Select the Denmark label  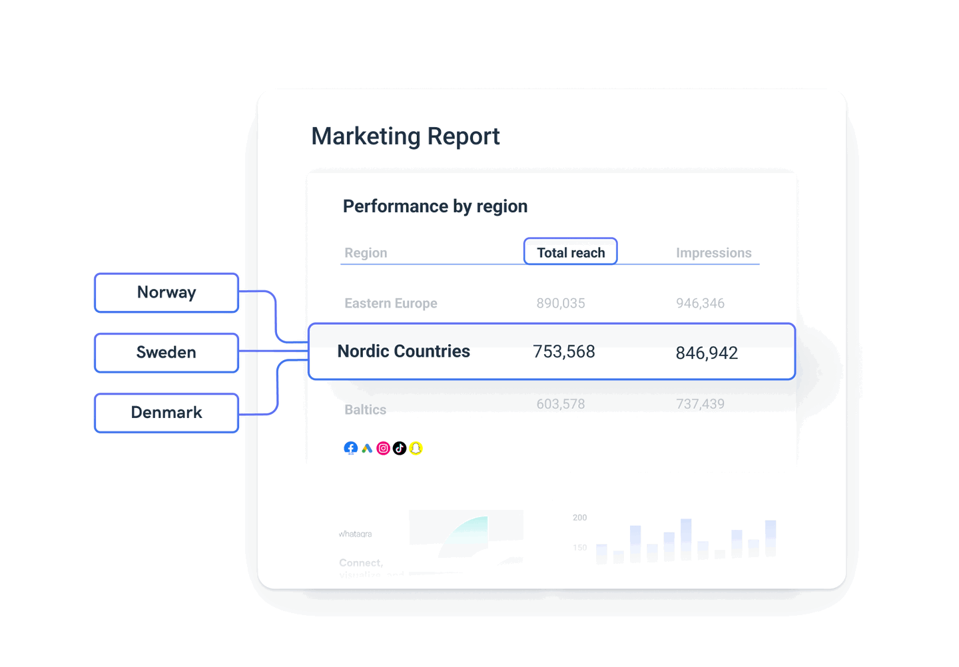[166, 412]
